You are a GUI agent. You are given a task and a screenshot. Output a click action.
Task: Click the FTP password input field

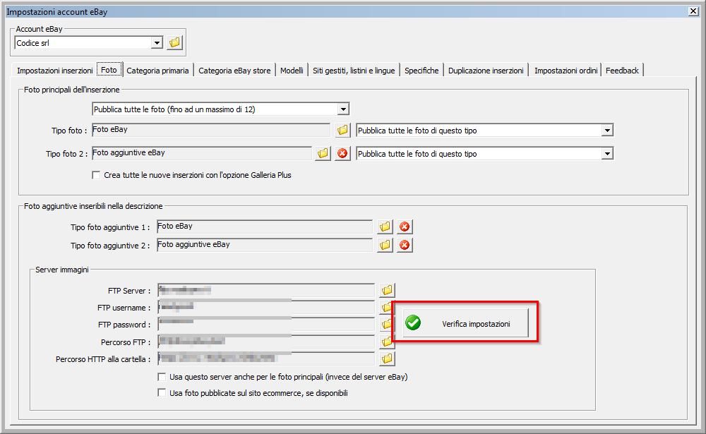click(x=266, y=325)
